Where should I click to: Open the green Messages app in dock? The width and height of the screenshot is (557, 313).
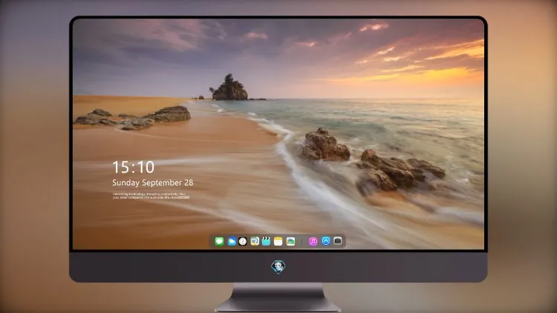point(219,241)
